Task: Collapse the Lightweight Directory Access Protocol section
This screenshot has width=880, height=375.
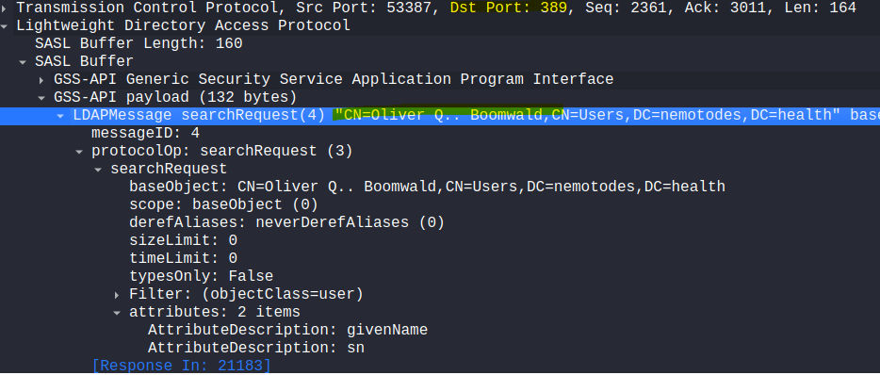Action: pos(5,25)
